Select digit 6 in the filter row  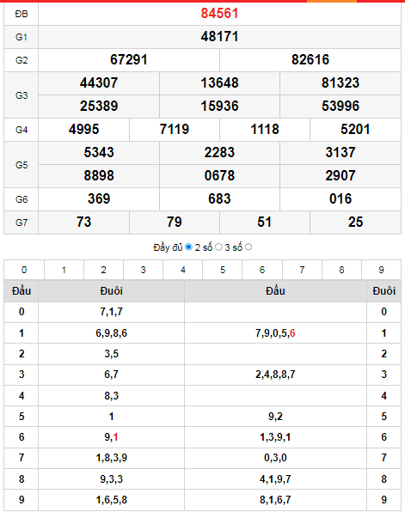(262, 270)
